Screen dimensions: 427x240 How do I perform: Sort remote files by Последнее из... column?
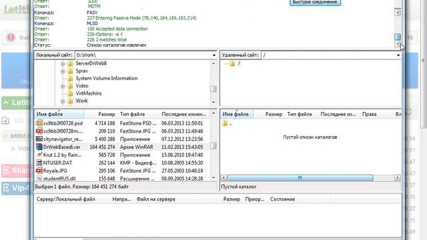(338, 114)
